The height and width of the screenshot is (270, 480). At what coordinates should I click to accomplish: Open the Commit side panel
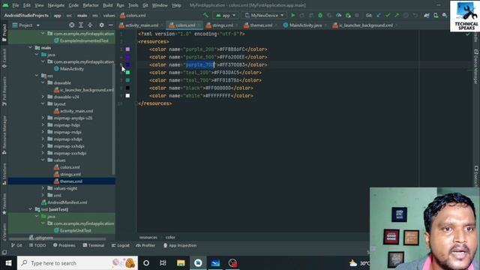click(4, 58)
